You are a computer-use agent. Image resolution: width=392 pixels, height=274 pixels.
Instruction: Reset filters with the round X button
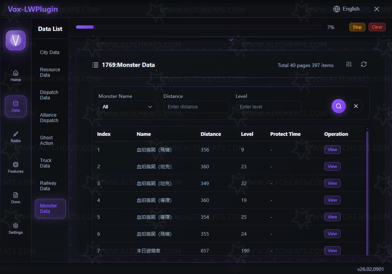[356, 106]
